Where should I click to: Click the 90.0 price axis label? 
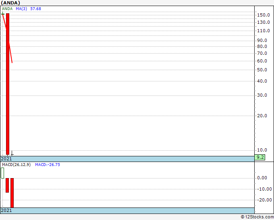point(262,40)
